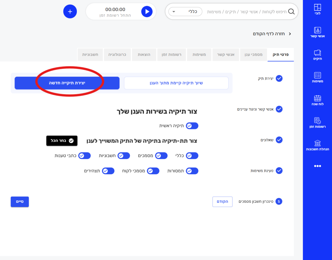The height and width of the screenshot is (260, 332).
Task: Click the search input field
Action: coord(246,12)
